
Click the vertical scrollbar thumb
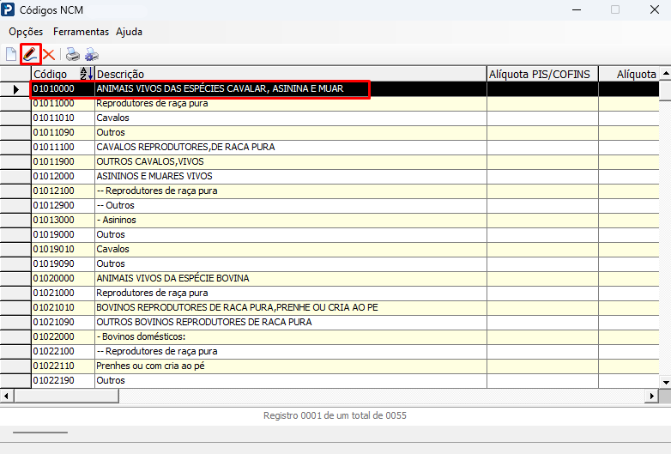coord(666,90)
